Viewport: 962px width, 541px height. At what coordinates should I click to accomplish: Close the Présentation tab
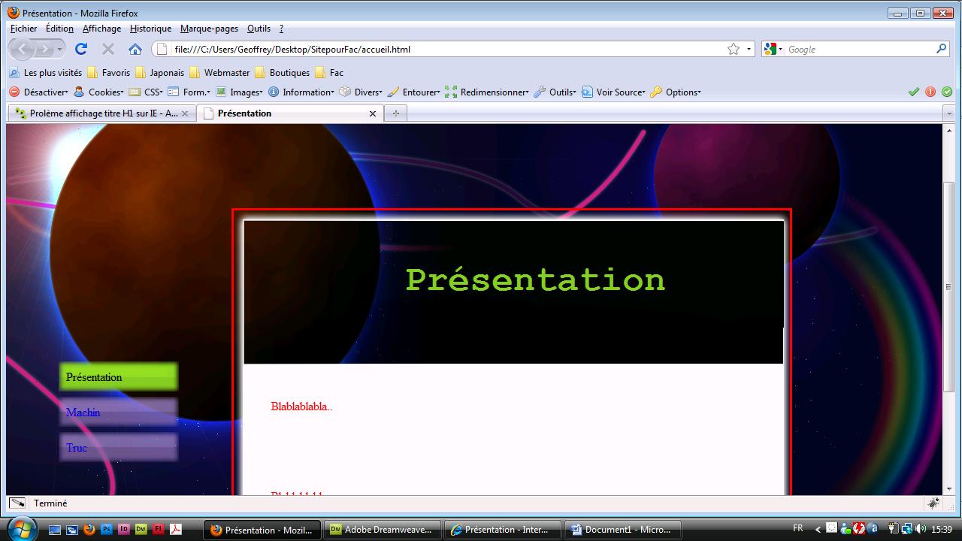(x=372, y=113)
